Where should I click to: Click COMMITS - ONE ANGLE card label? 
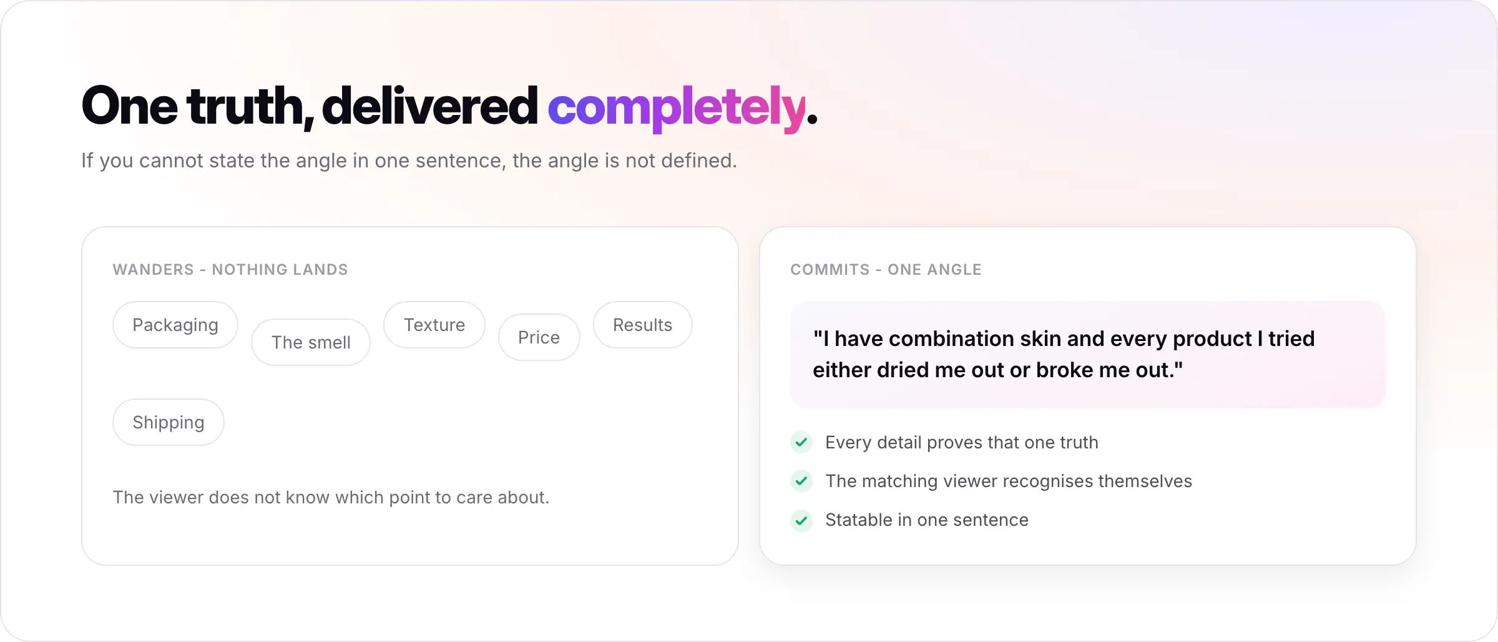[x=886, y=270]
